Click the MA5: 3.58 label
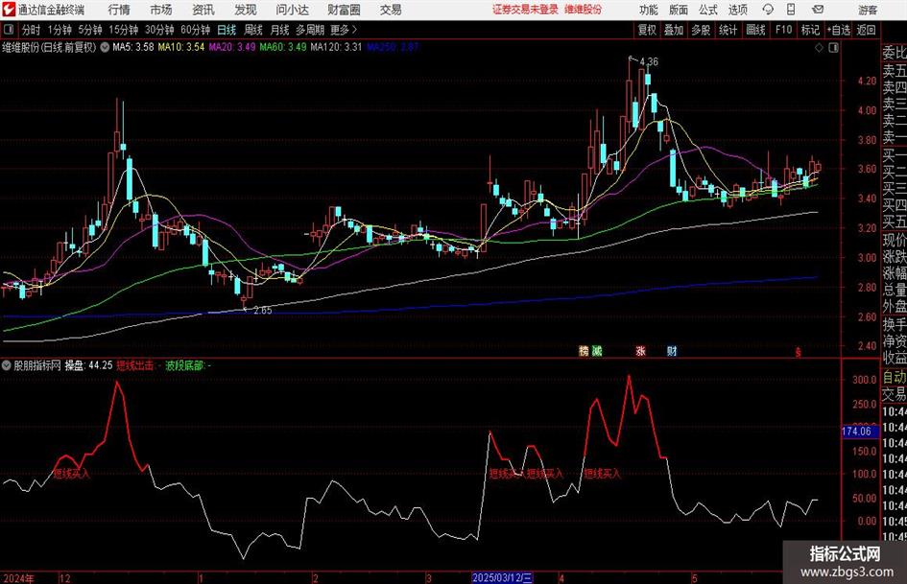 pyautogui.click(x=133, y=47)
